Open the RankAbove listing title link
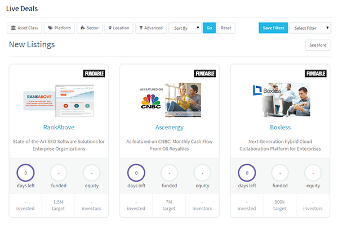The height and width of the screenshot is (225, 338). (x=59, y=127)
